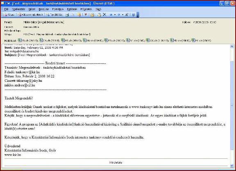The height and width of the screenshot is (171, 236).
Task: Open the www.tankonyv.info.hu link
Action: 147,107
